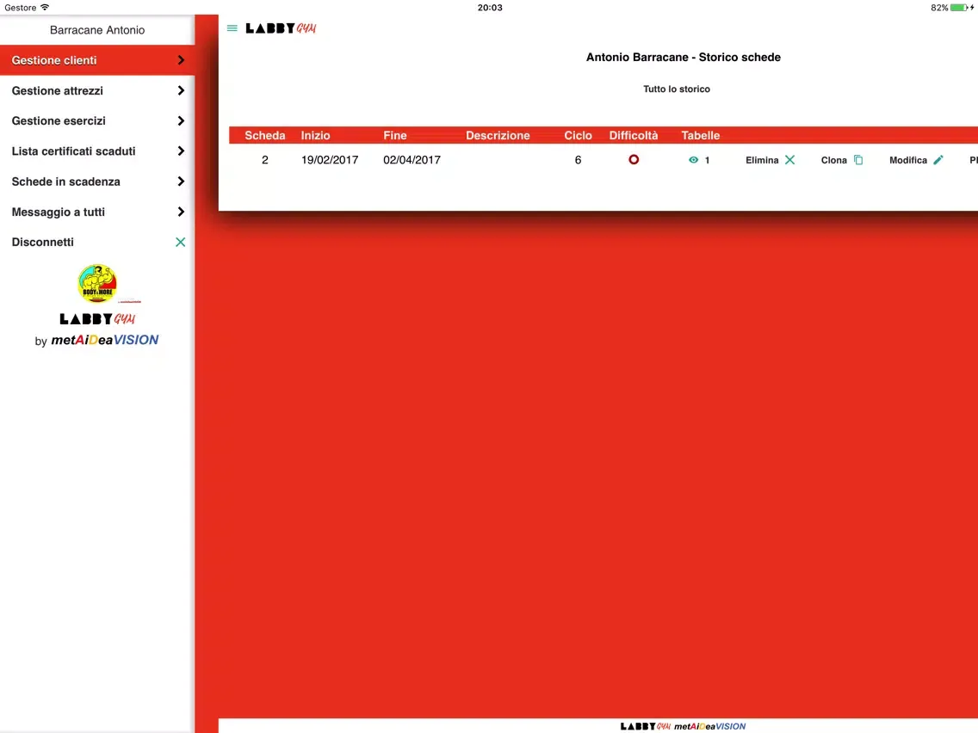Click the Tabelle column header
This screenshot has height=733, width=978.
(x=700, y=135)
